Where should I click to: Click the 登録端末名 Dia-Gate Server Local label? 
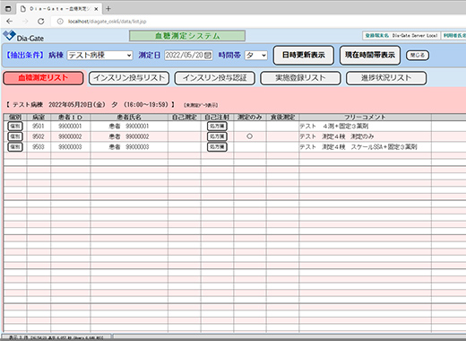coord(401,36)
